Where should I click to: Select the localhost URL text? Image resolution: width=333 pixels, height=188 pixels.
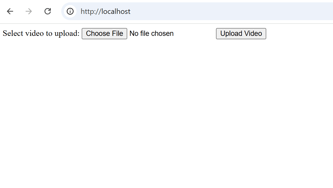[x=106, y=11]
